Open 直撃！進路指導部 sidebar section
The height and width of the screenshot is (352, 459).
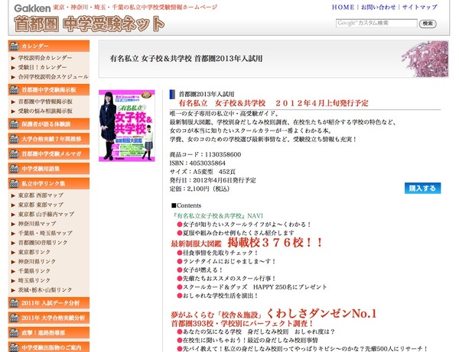49,333
